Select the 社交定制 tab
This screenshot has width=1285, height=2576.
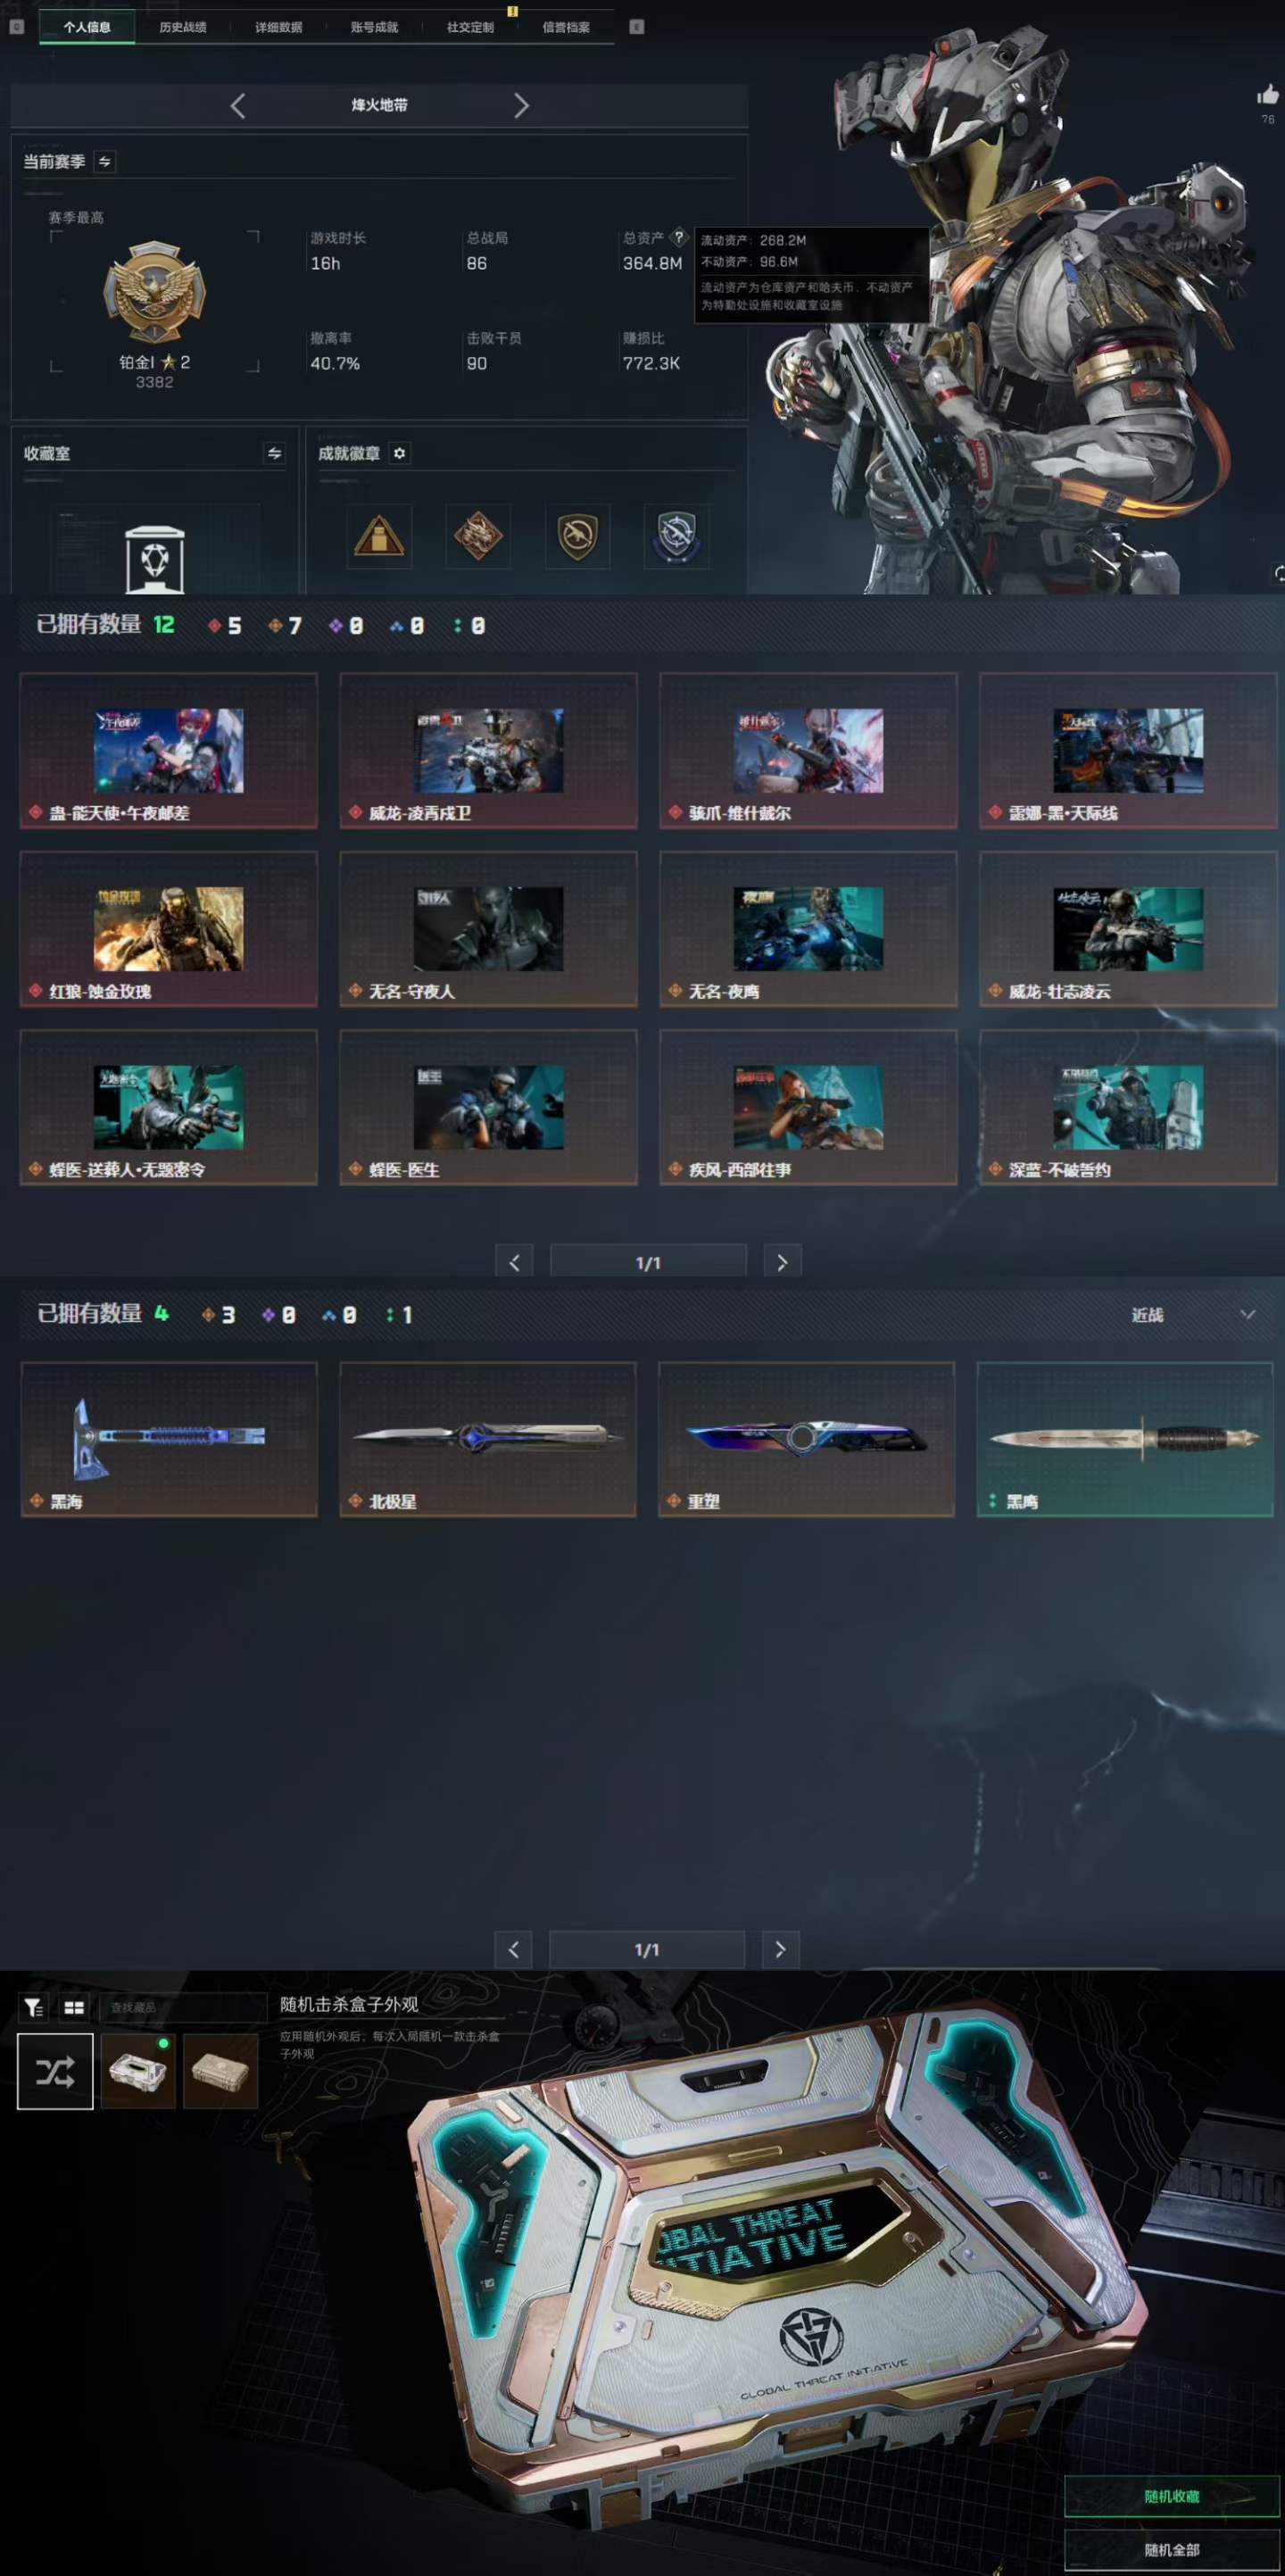point(471,27)
